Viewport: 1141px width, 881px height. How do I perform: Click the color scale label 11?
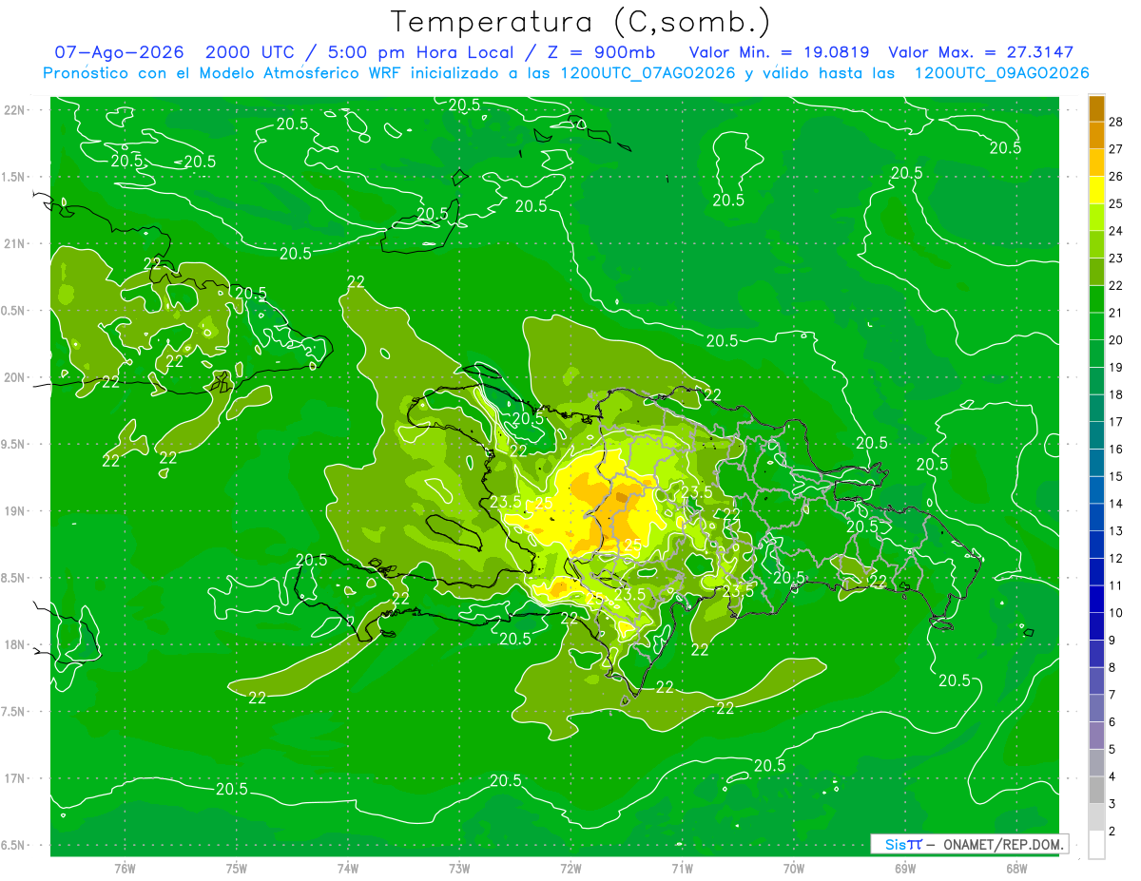pos(1116,585)
